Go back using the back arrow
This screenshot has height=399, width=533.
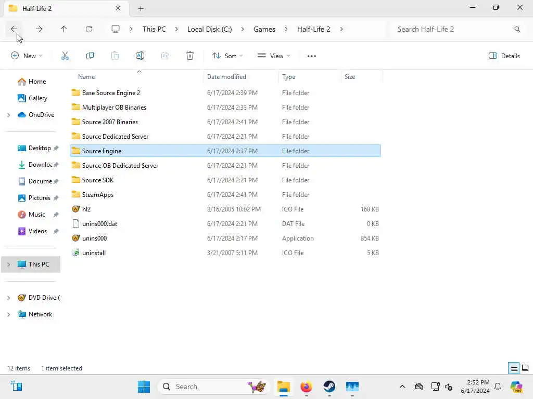pyautogui.click(x=14, y=29)
